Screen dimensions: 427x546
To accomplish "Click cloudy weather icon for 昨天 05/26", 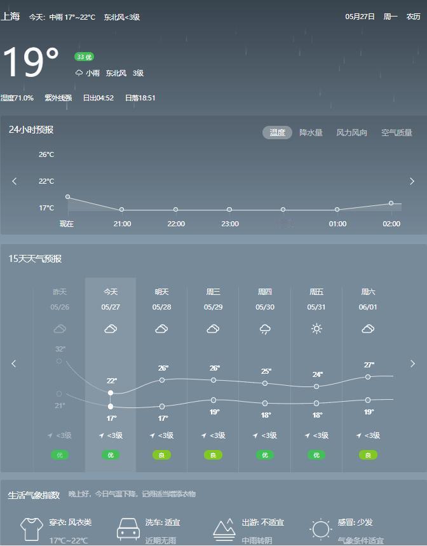I will pos(60,329).
